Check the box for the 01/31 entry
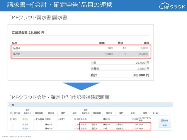Viewport: 187px width, 140px height. point(11,119)
